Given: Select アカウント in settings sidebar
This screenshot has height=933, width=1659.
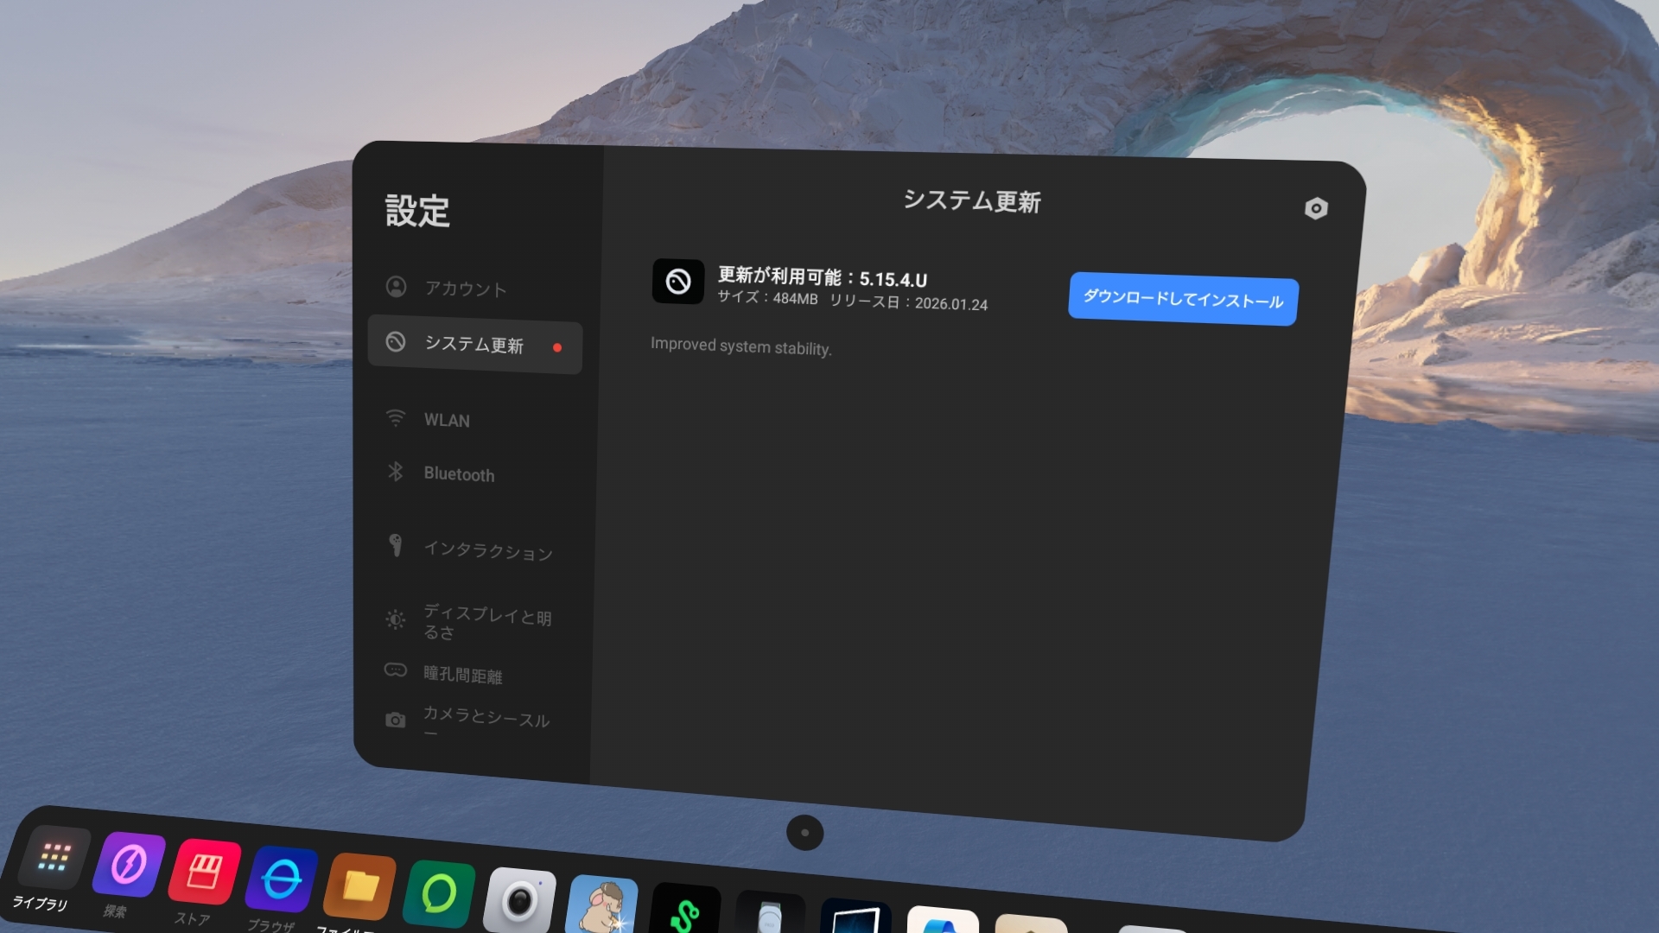Looking at the screenshot, I should (465, 289).
